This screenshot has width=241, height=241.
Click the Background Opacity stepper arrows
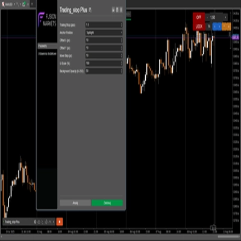click(121, 71)
